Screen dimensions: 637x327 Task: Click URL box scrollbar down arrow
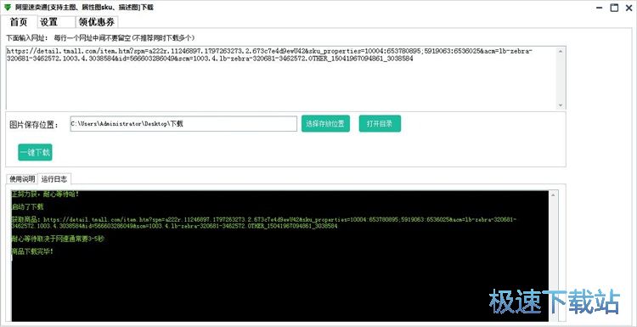click(x=561, y=104)
